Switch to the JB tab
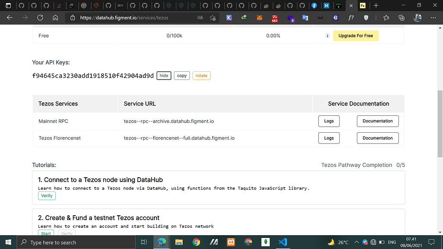Viewport: 443px width, 249px height. [71, 5]
